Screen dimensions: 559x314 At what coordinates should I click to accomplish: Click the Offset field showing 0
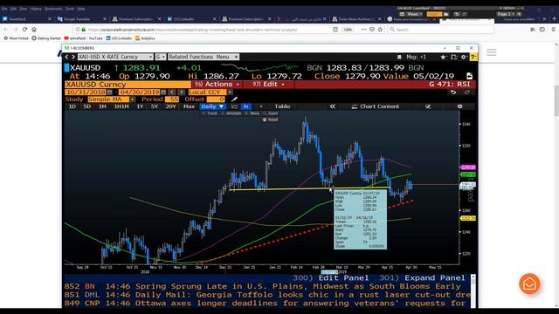pyautogui.click(x=216, y=99)
